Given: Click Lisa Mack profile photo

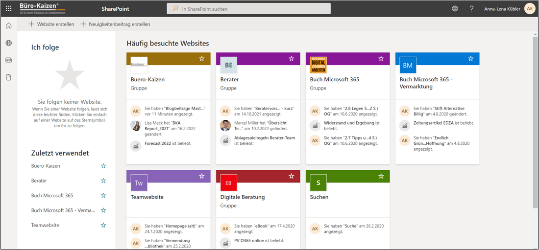Looking at the screenshot, I should (x=136, y=126).
